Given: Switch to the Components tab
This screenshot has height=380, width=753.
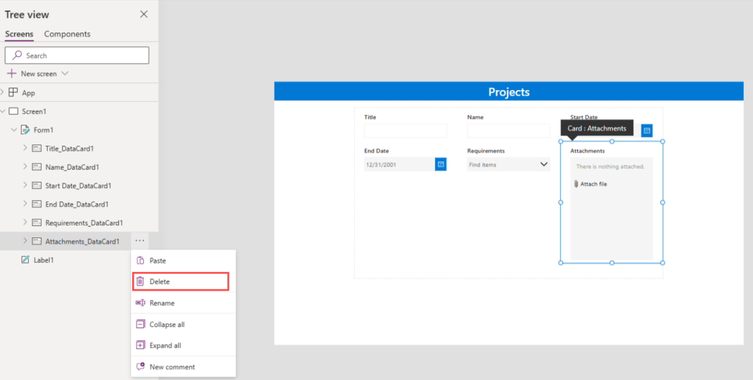Looking at the screenshot, I should point(67,34).
